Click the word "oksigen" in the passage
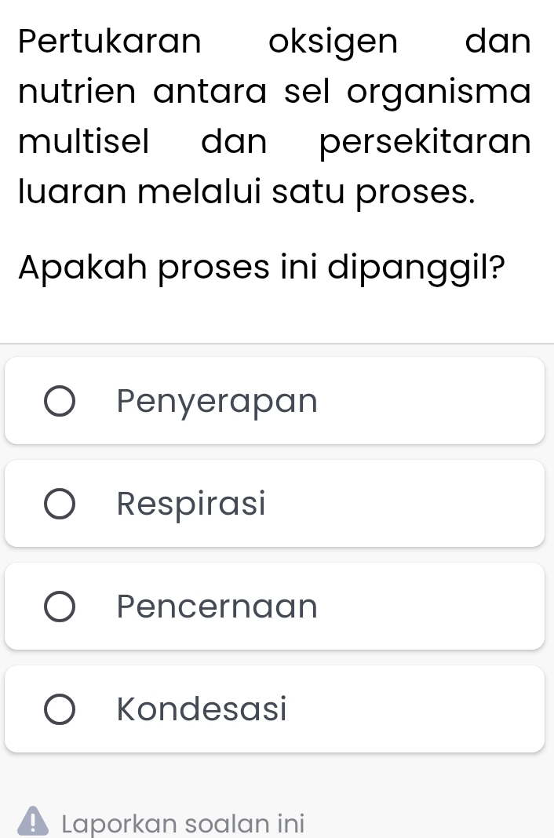554x838 pixels. tap(333, 42)
